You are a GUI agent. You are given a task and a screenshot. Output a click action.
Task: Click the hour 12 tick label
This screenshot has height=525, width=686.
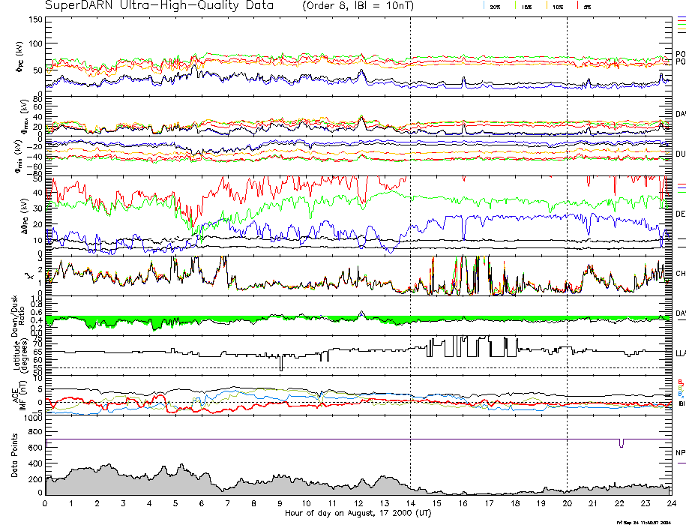coord(358,504)
